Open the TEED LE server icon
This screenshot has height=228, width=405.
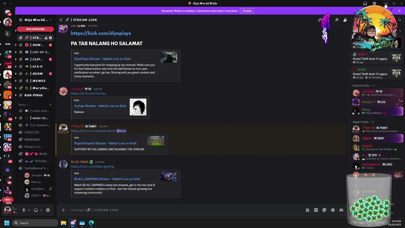coord(8,137)
